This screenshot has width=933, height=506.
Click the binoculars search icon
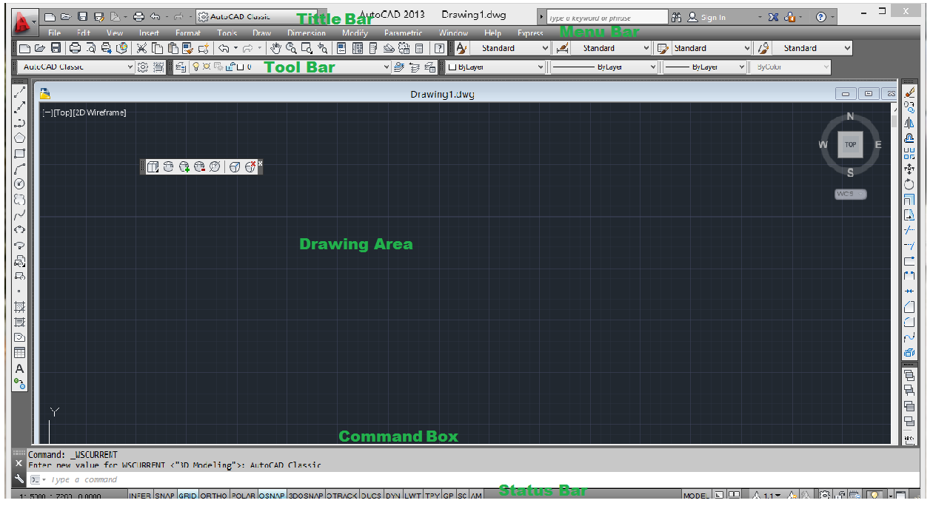tap(678, 17)
